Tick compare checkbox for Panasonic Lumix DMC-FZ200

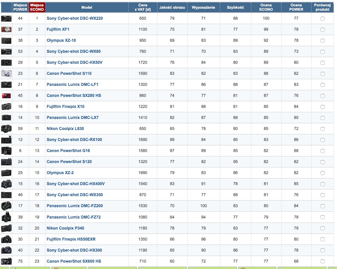point(322,206)
